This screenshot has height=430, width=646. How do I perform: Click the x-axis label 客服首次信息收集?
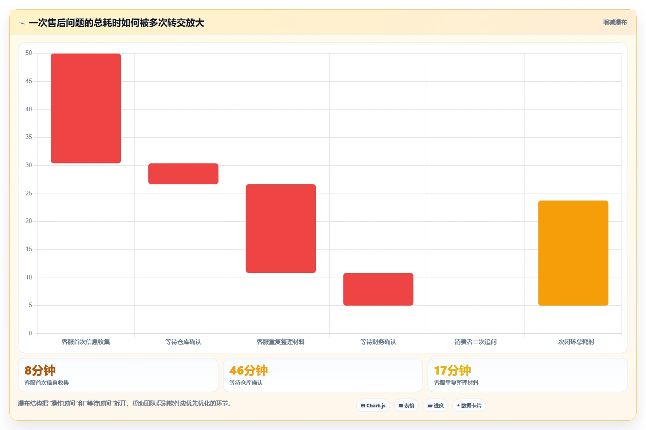point(86,342)
